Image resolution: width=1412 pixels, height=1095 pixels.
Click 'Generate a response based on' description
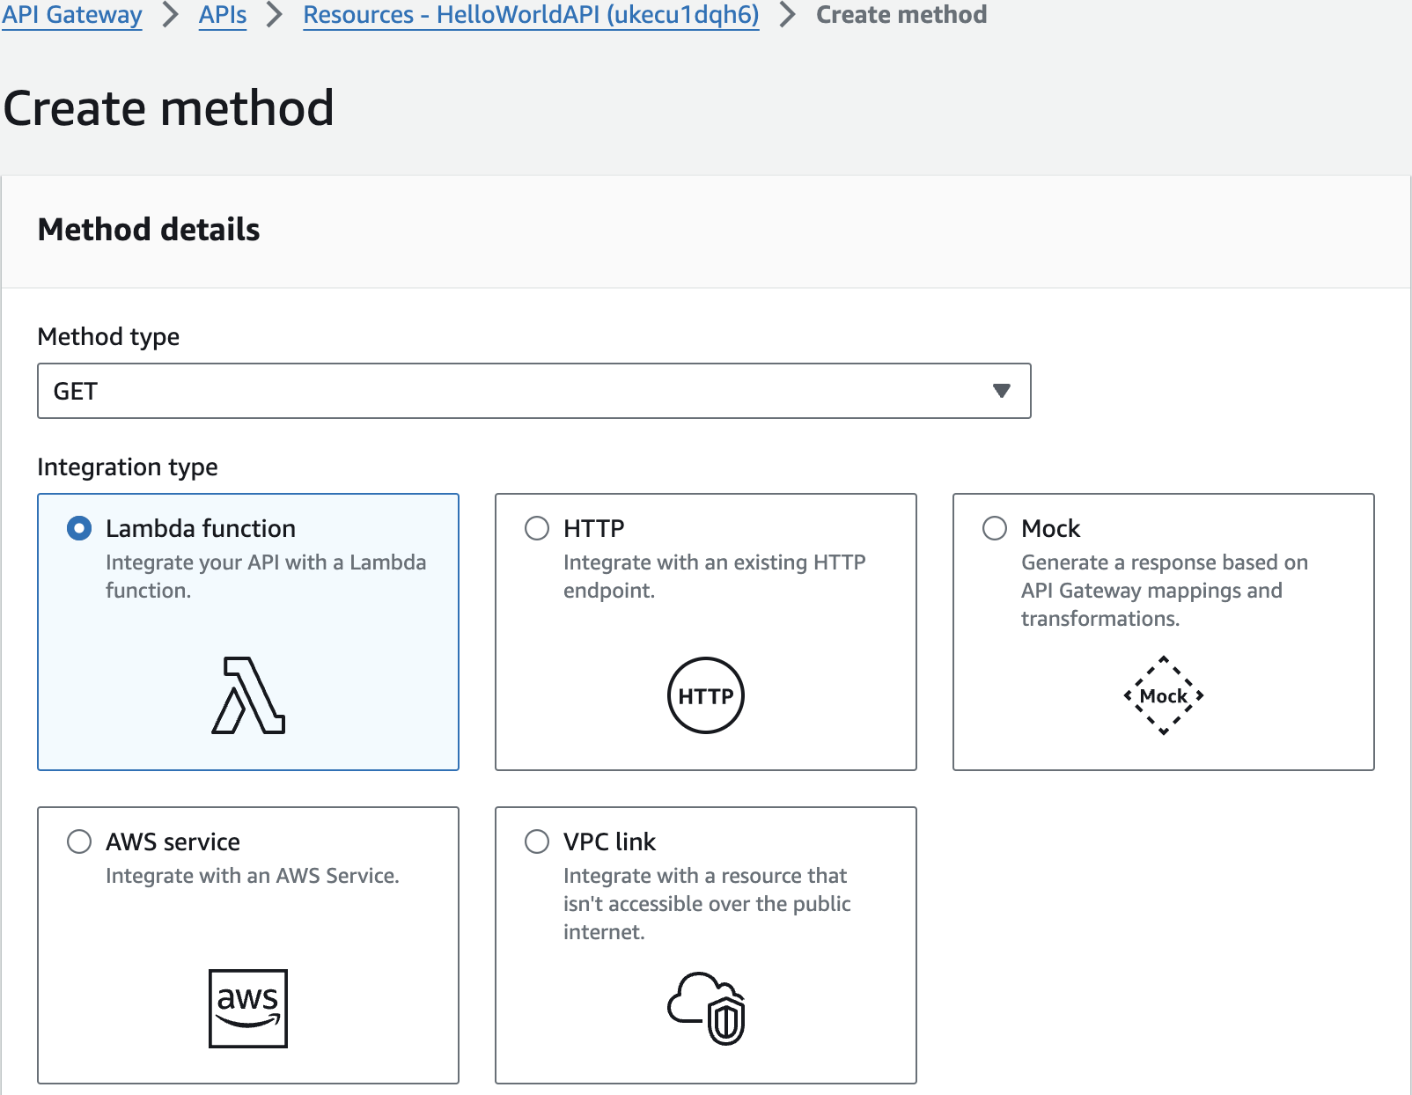pos(1165,591)
